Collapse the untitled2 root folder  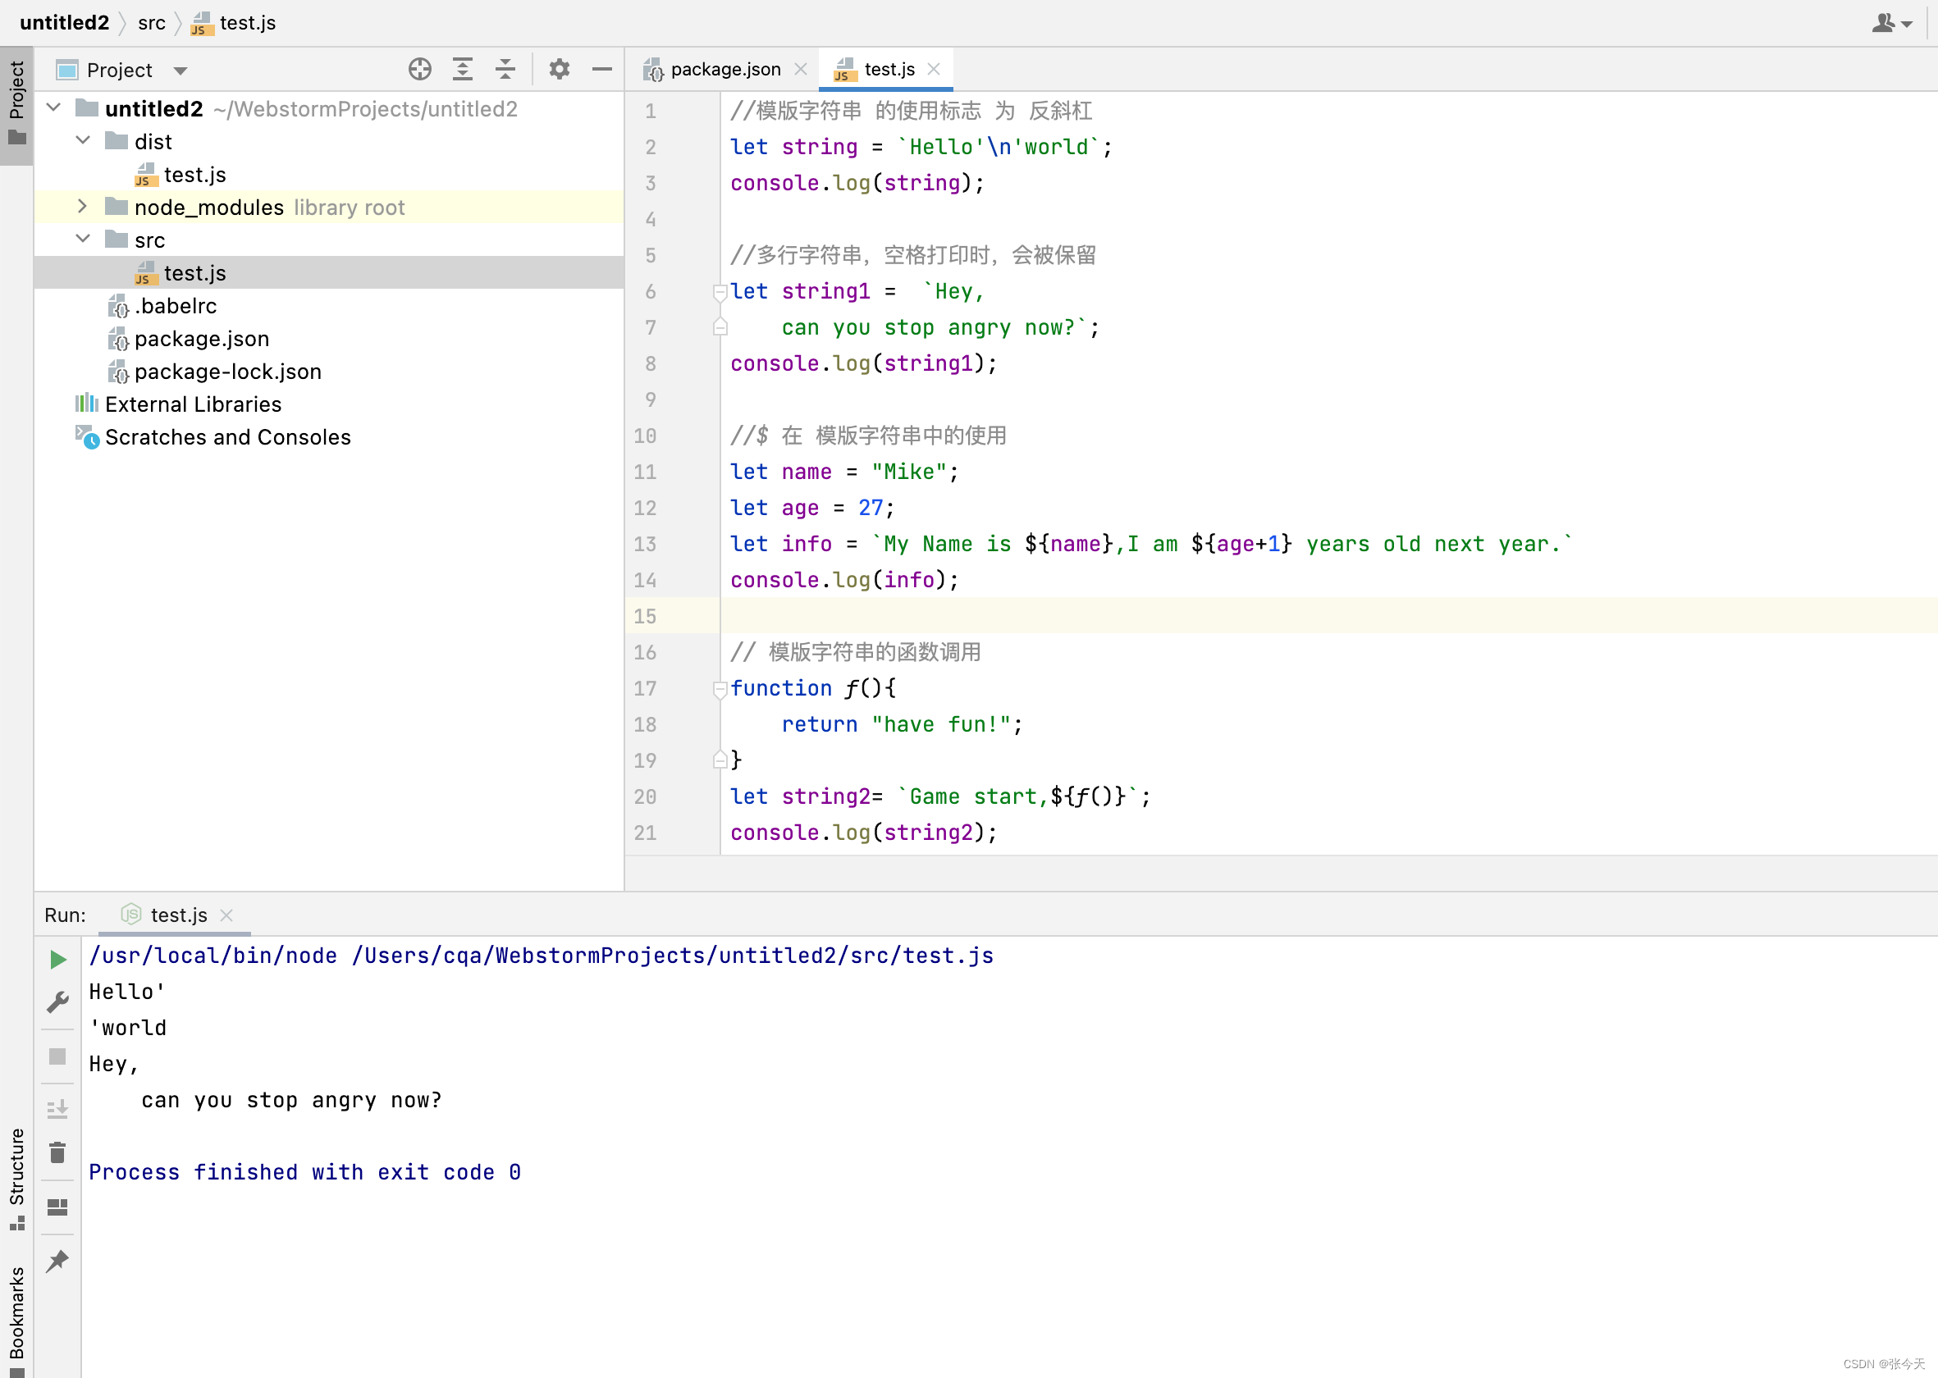(53, 107)
